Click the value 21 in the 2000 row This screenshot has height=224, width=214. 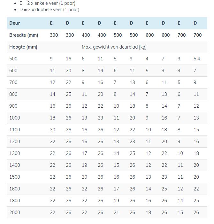(x=116, y=212)
